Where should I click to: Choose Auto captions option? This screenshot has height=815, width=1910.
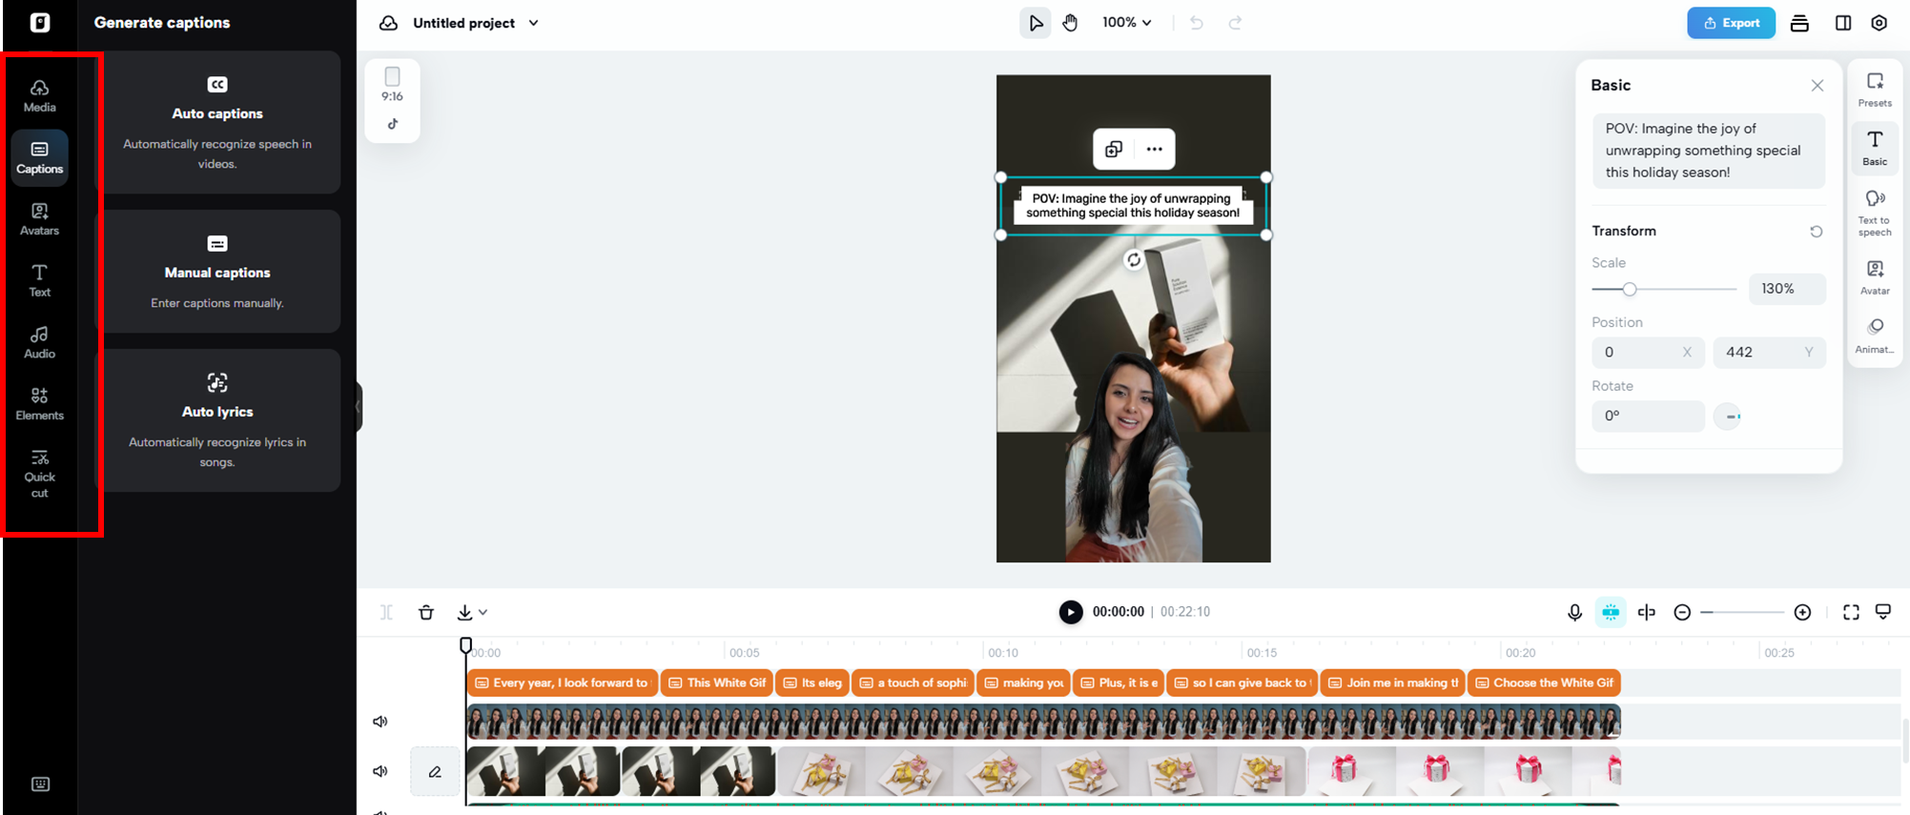tap(217, 122)
